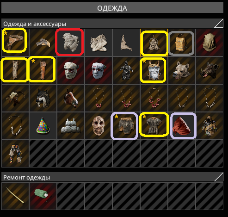This screenshot has height=217, width=228.
Task: Pick the white hockey mask with blood
Action: [99, 70]
